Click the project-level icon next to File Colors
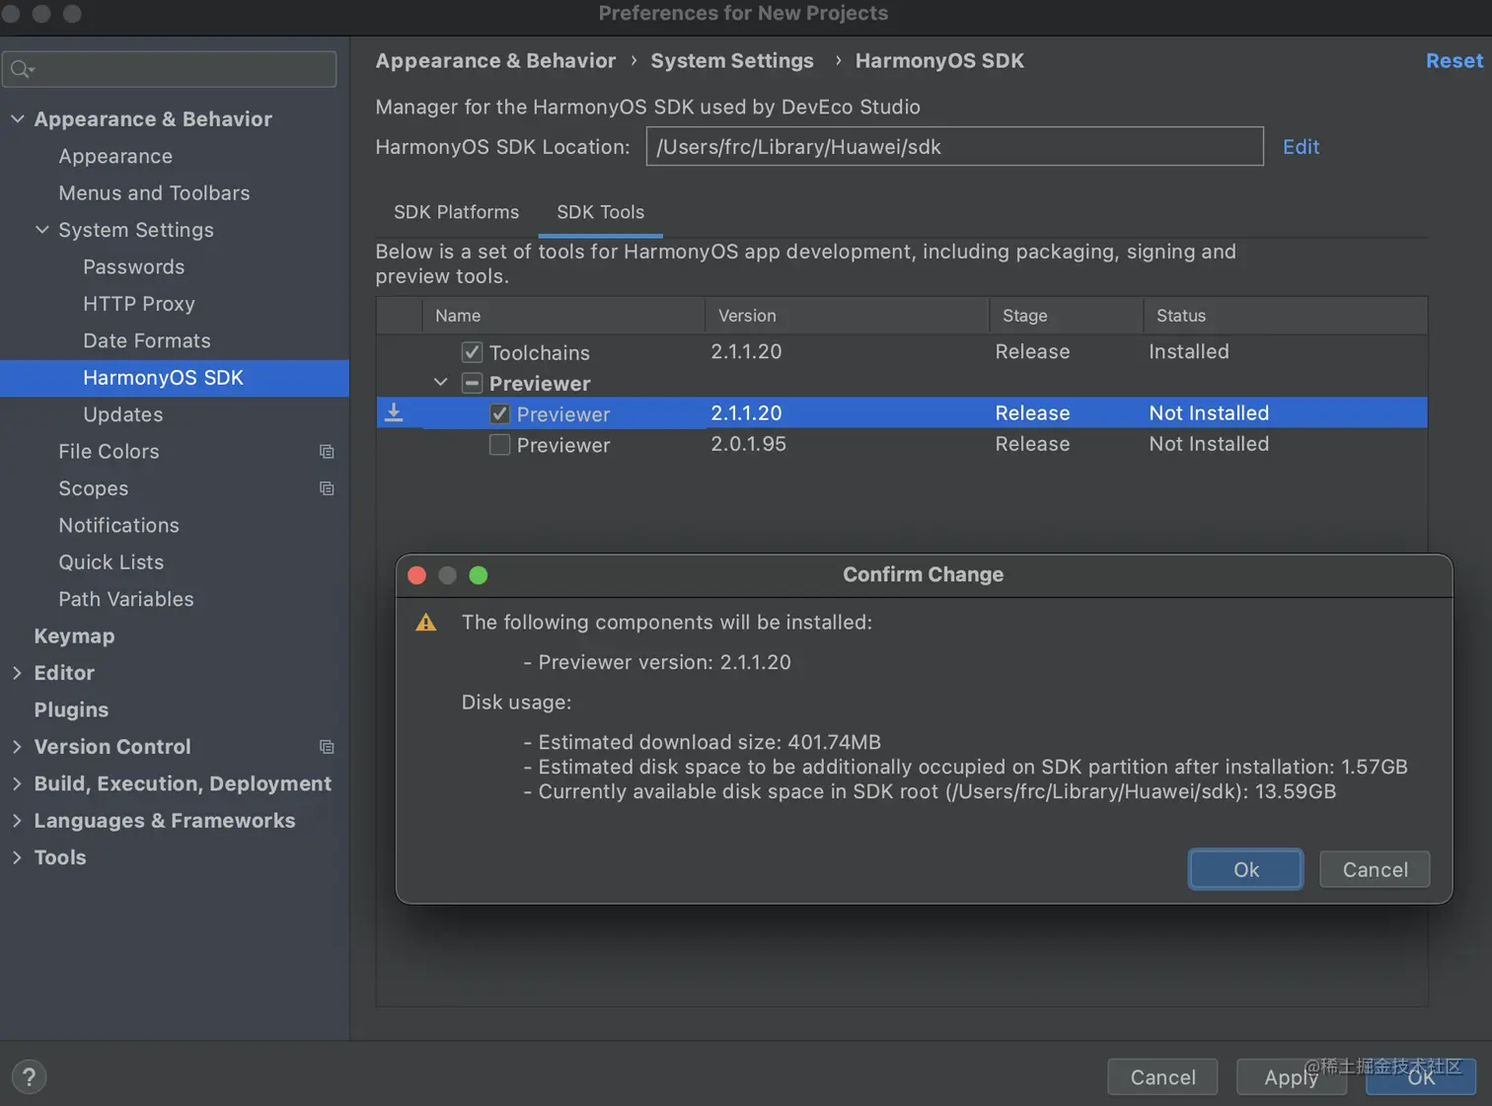The height and width of the screenshot is (1106, 1492). [x=327, y=452]
